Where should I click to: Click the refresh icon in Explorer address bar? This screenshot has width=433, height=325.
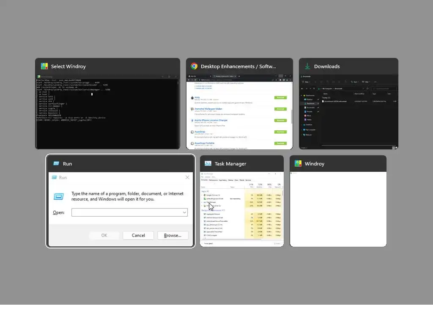click(x=367, y=89)
